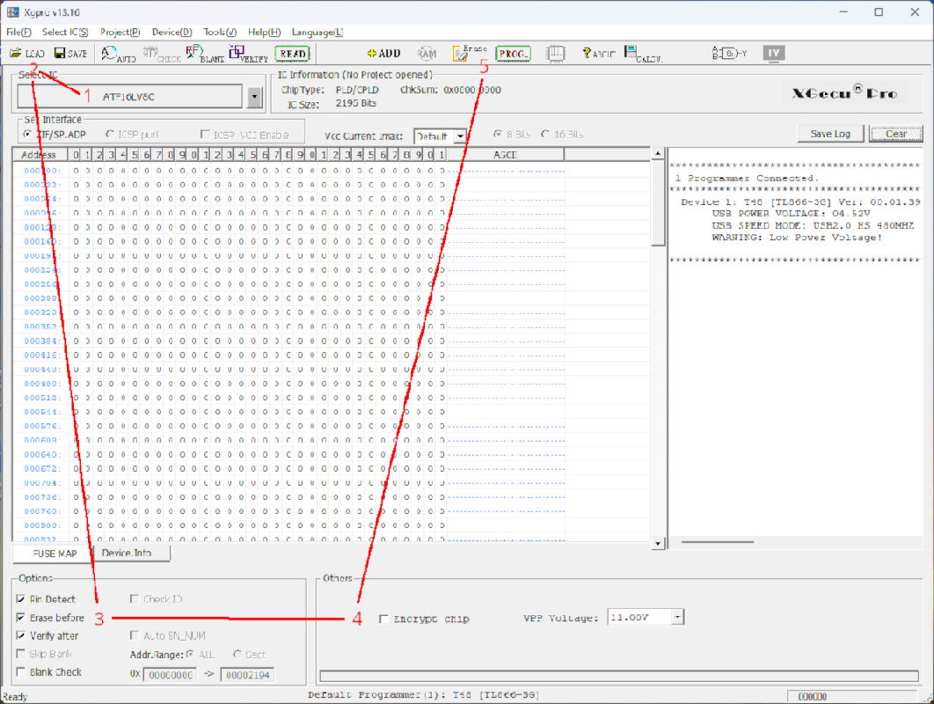934x704 pixels.
Task: Click fuse map row address 000384
Action: pos(41,341)
